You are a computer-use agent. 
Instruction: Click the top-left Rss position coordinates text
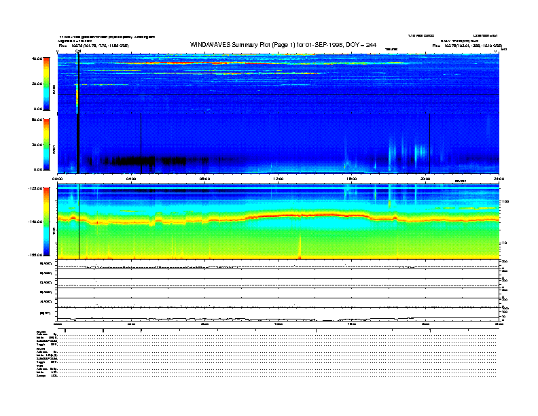(x=93, y=46)
